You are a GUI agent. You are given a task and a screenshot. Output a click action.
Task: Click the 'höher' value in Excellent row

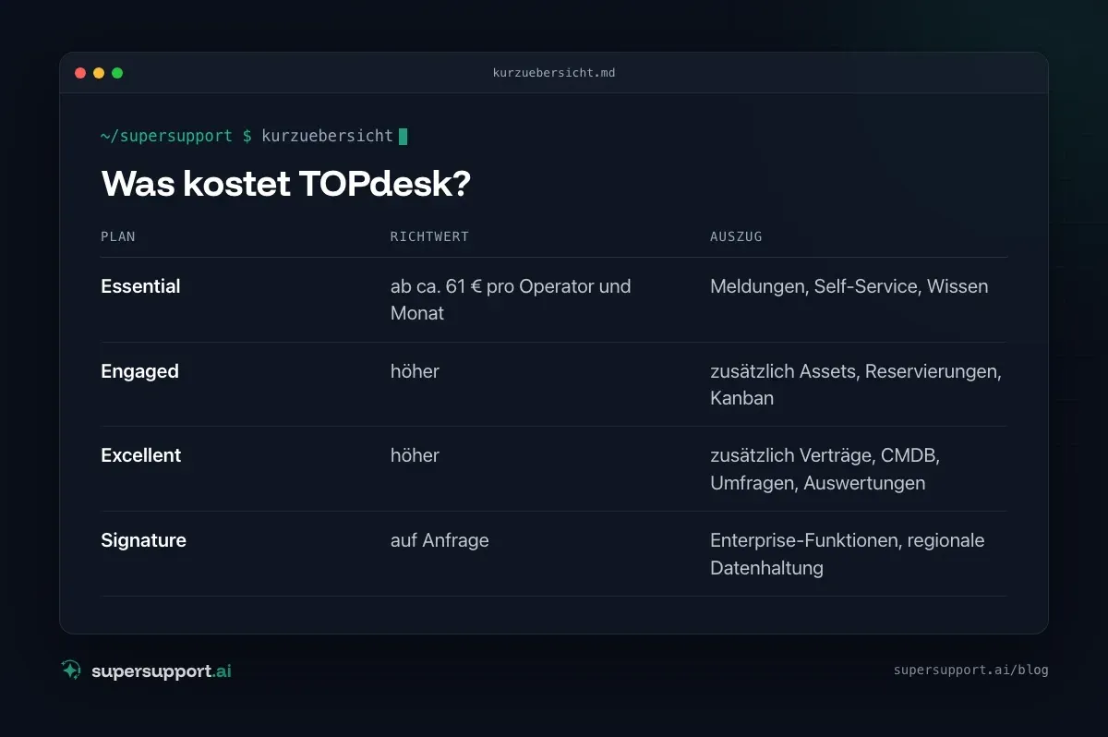415,455
